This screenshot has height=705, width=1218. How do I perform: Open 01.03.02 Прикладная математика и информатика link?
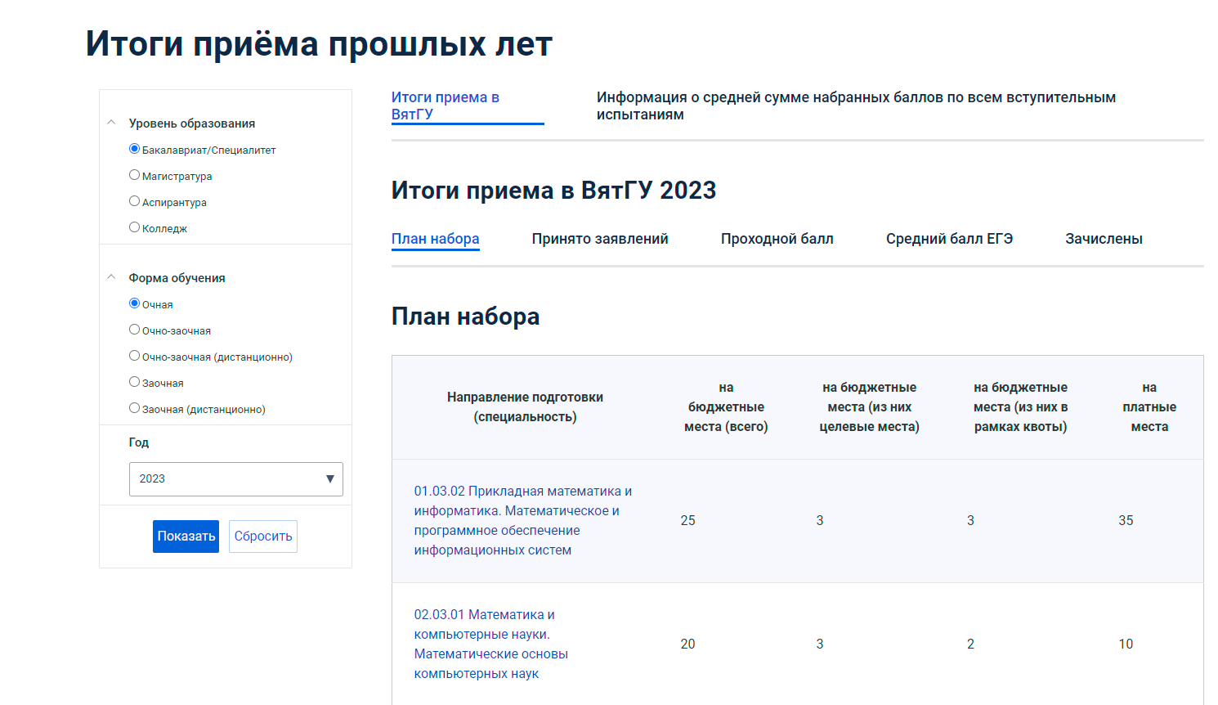523,521
